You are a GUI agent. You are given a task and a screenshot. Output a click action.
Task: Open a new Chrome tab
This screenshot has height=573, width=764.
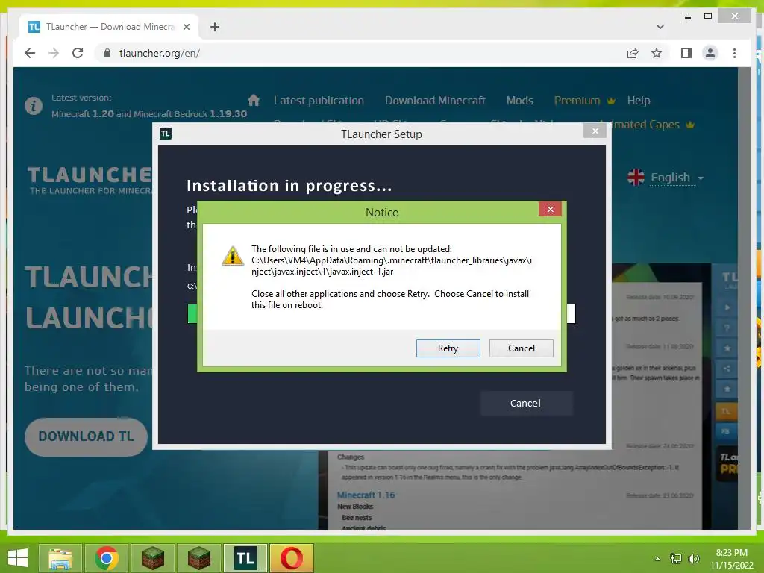point(214,27)
